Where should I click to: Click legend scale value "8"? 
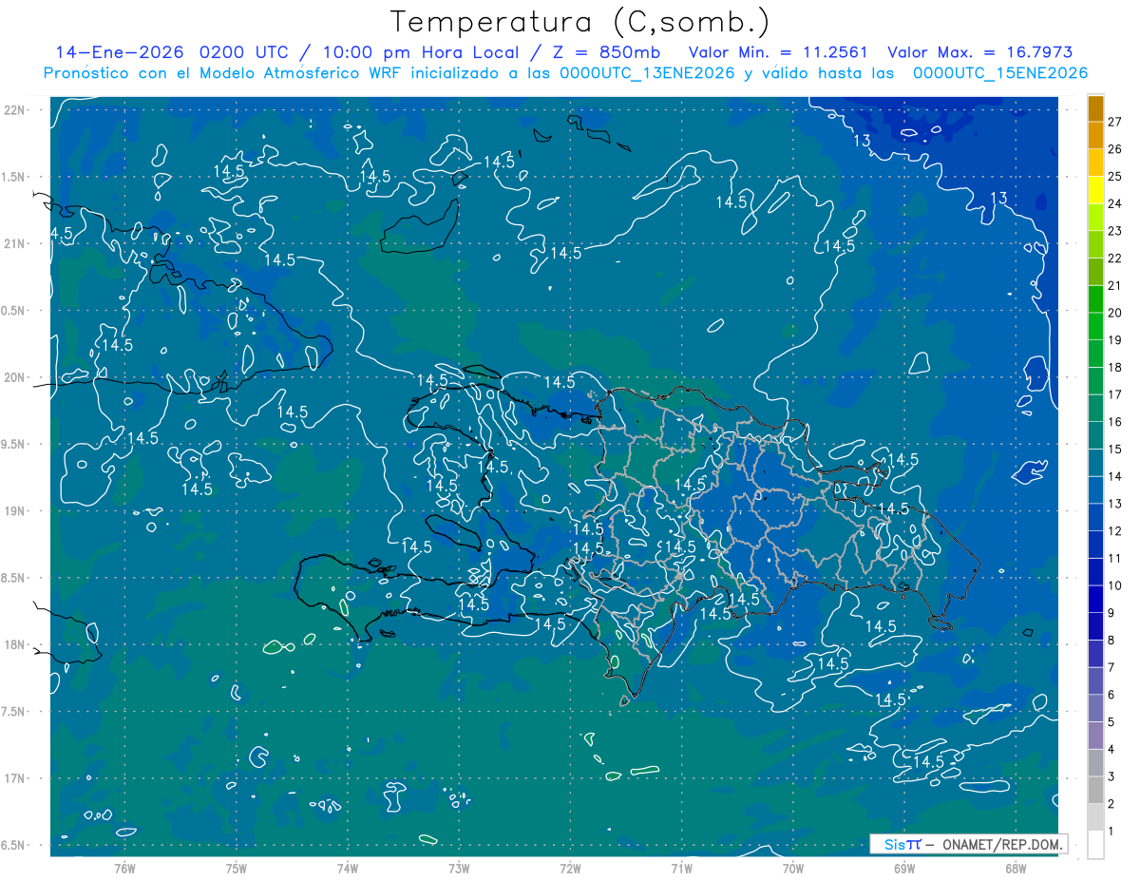[x=1111, y=641]
